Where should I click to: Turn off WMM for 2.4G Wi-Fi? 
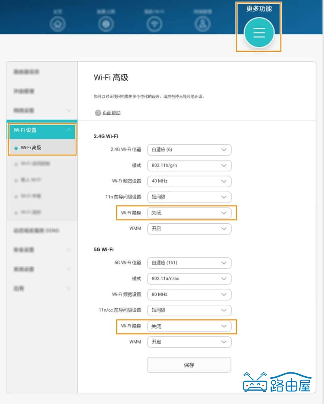189,229
